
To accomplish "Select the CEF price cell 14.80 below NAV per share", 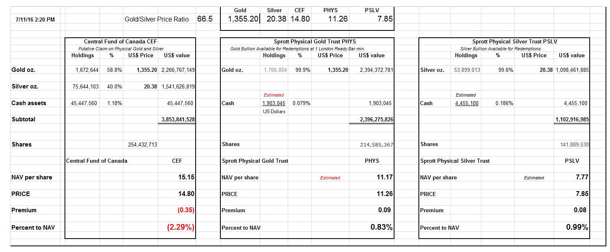I will point(186,194).
